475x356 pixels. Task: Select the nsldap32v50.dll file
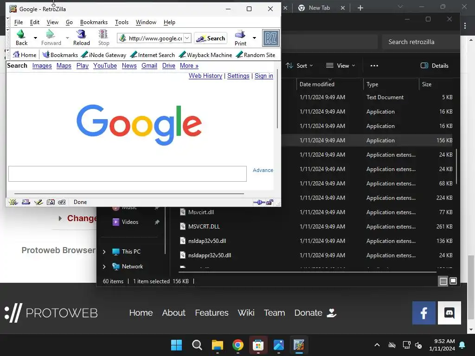[x=207, y=241]
